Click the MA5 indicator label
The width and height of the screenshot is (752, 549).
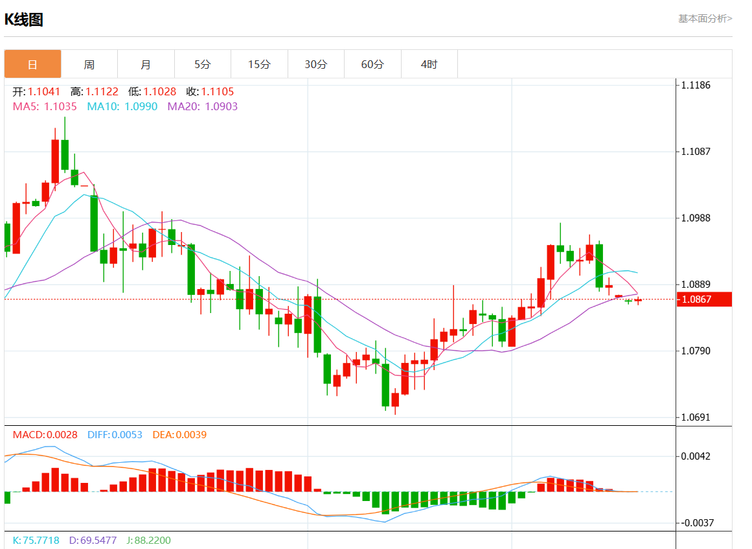45,106
